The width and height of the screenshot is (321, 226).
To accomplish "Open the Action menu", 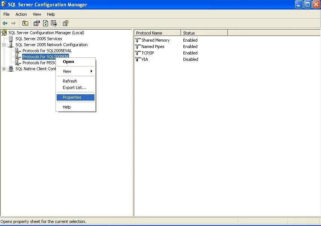I will pos(21,14).
